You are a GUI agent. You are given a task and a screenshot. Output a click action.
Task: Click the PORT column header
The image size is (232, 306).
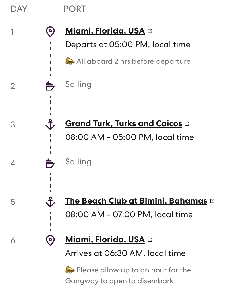[x=75, y=9]
